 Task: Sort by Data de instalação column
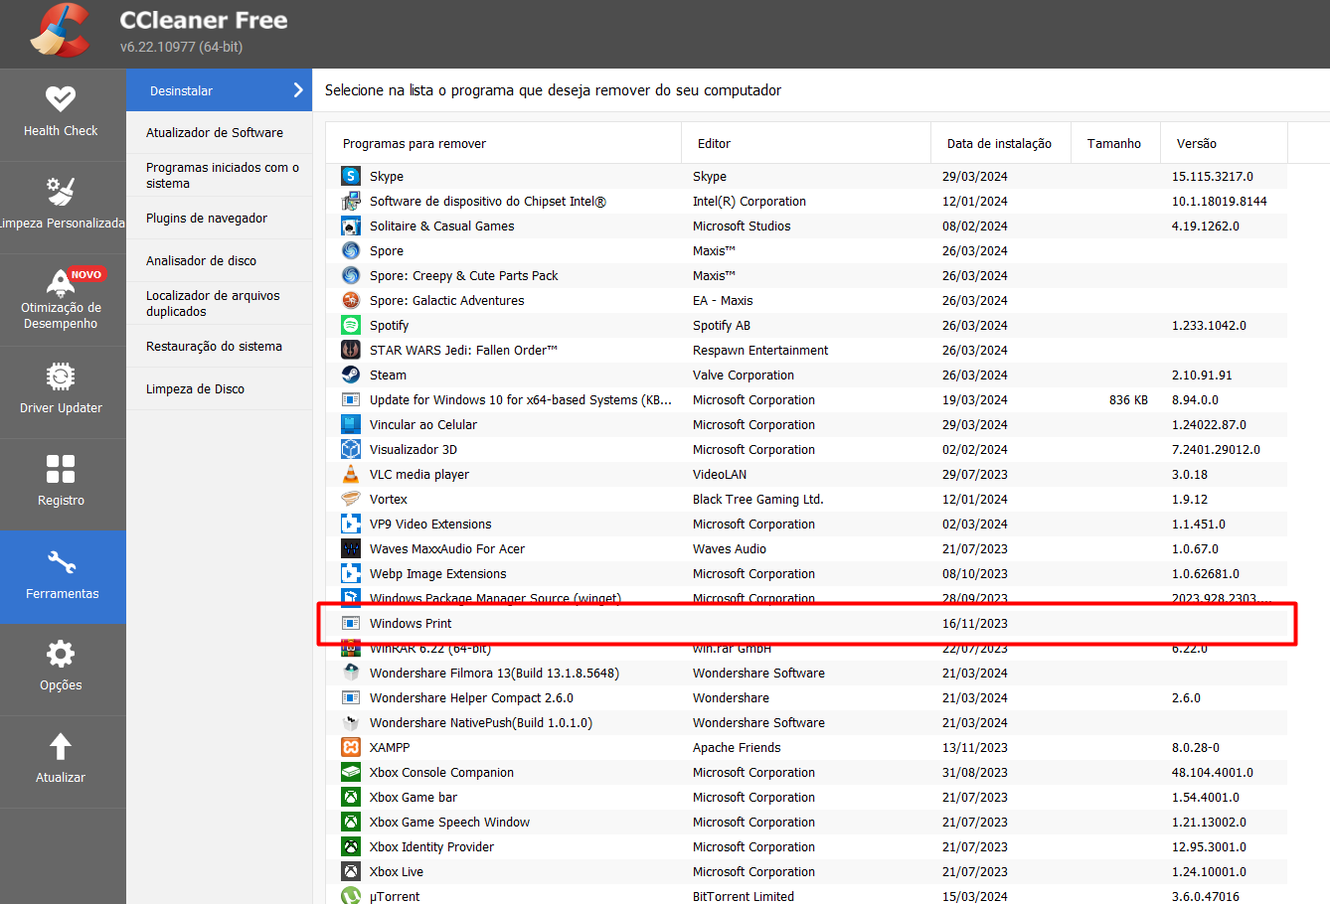point(1000,143)
